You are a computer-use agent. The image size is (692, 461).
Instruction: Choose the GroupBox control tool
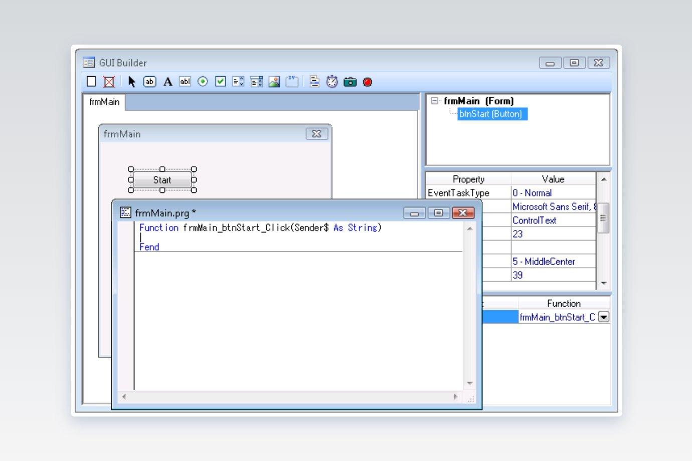coord(292,82)
